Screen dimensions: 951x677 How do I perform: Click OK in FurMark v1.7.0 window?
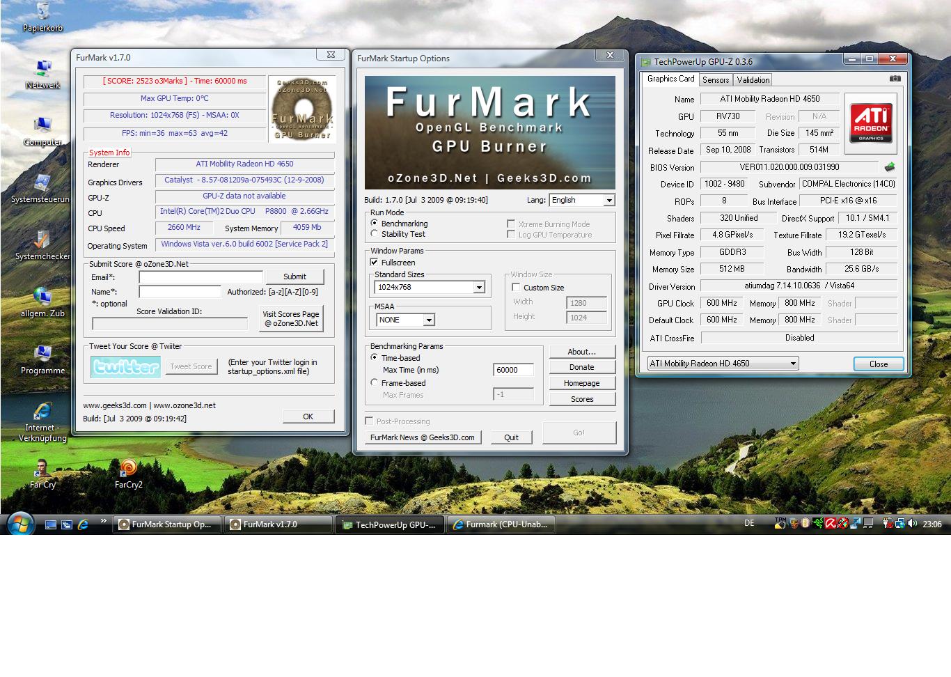point(308,417)
